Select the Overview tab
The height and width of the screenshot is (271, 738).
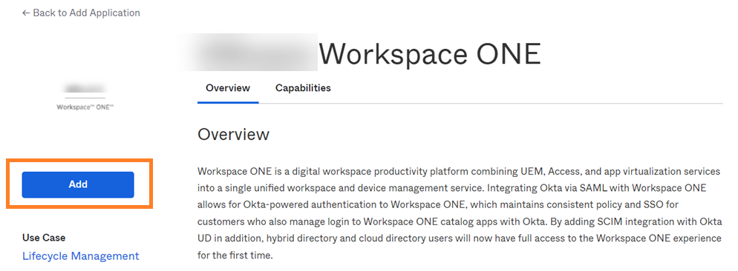pyautogui.click(x=228, y=88)
